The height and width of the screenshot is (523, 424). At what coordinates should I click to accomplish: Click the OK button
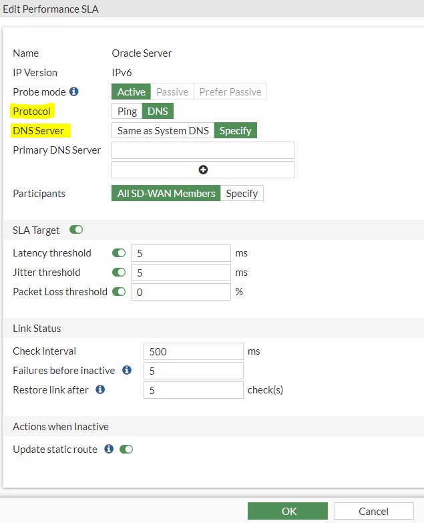pos(288,511)
